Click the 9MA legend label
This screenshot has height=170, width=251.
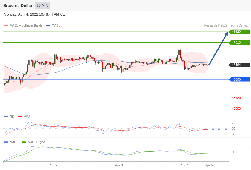pos(27,117)
